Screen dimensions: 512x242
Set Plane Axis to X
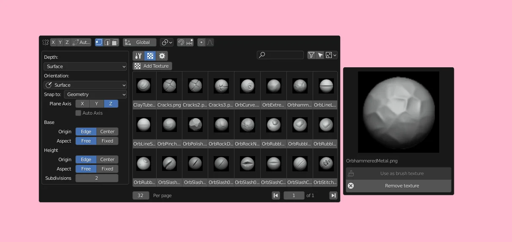tap(83, 104)
